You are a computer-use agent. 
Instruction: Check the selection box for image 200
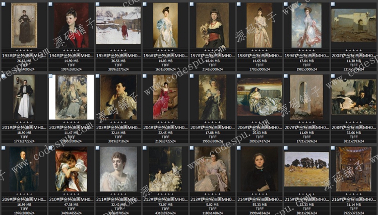pos(333,4)
